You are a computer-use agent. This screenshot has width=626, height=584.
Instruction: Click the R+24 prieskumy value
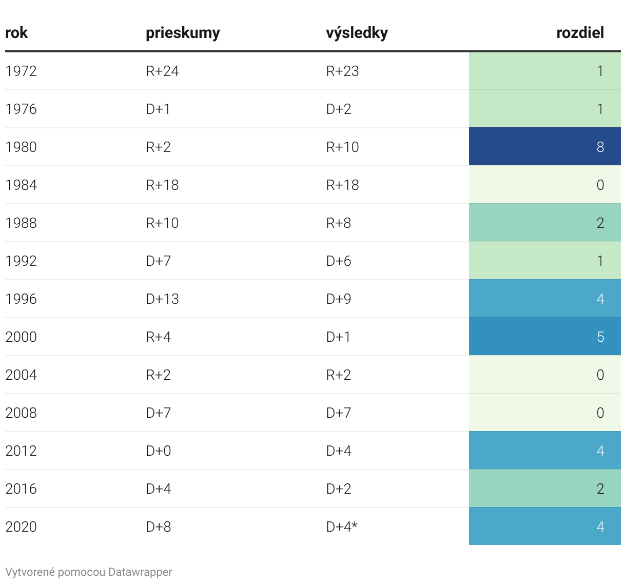[162, 71]
